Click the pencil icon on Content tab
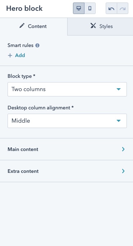Image resolution: width=133 pixels, height=246 pixels. [22, 25]
